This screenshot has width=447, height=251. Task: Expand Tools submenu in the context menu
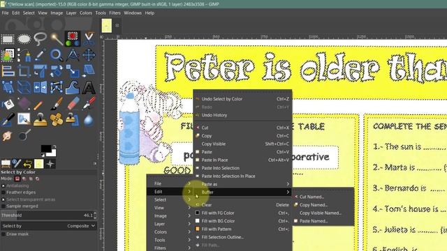point(170,240)
